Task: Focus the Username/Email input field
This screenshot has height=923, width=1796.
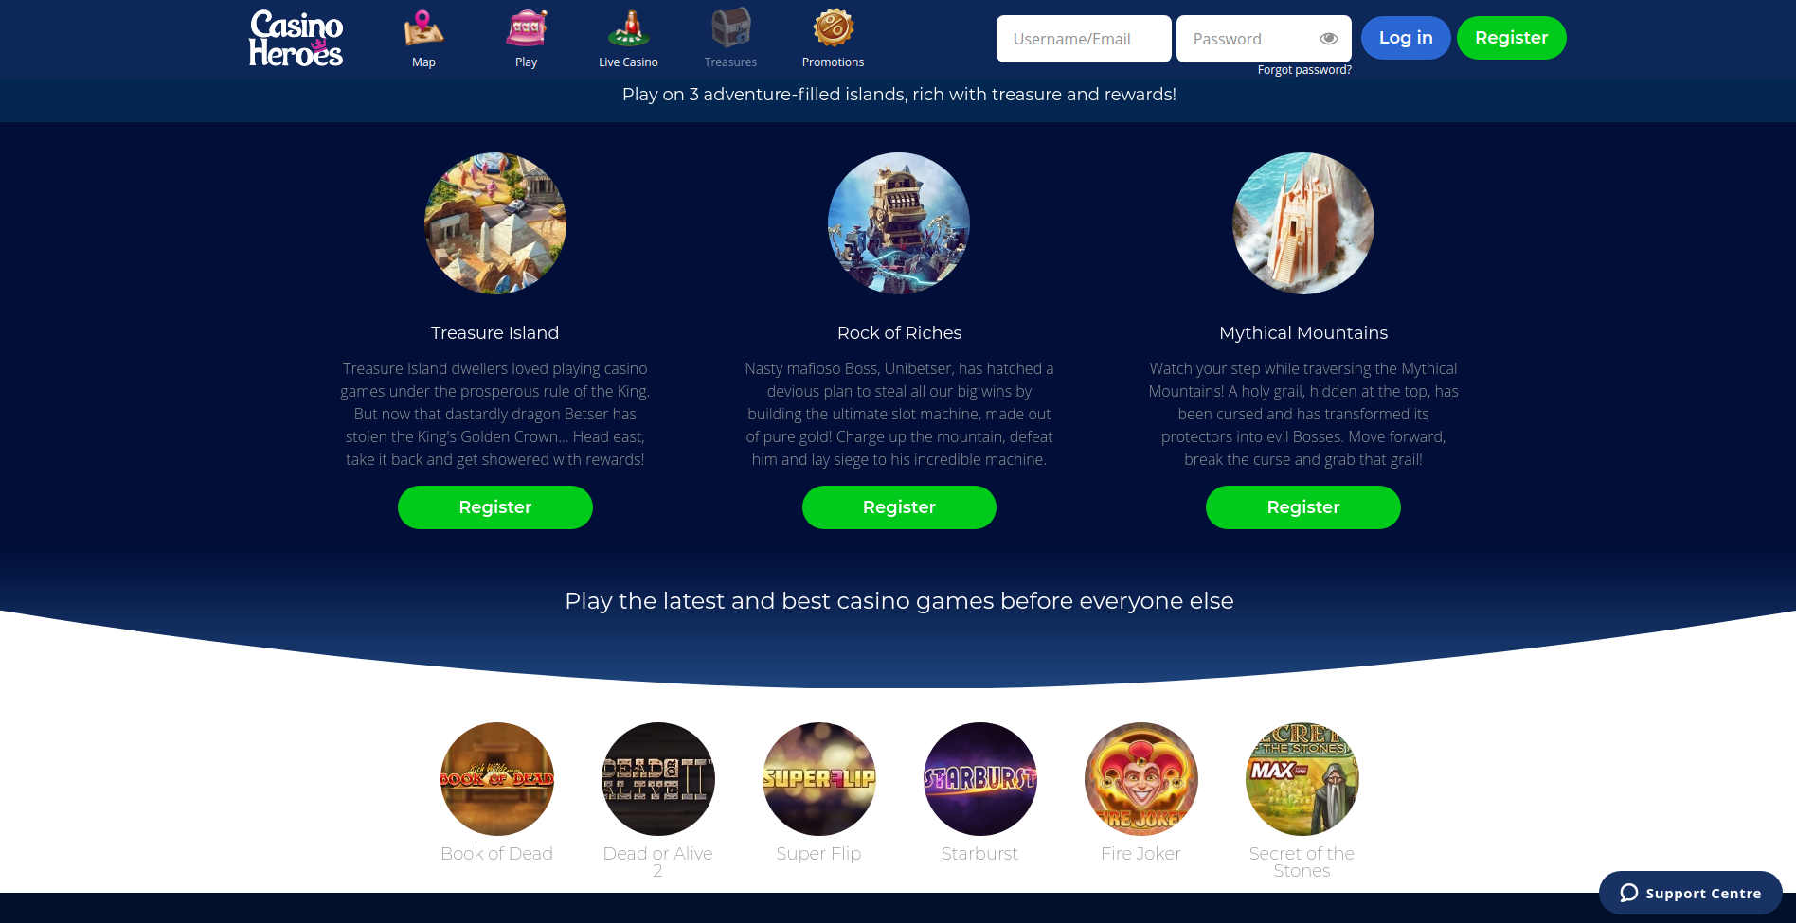Action: (1084, 39)
